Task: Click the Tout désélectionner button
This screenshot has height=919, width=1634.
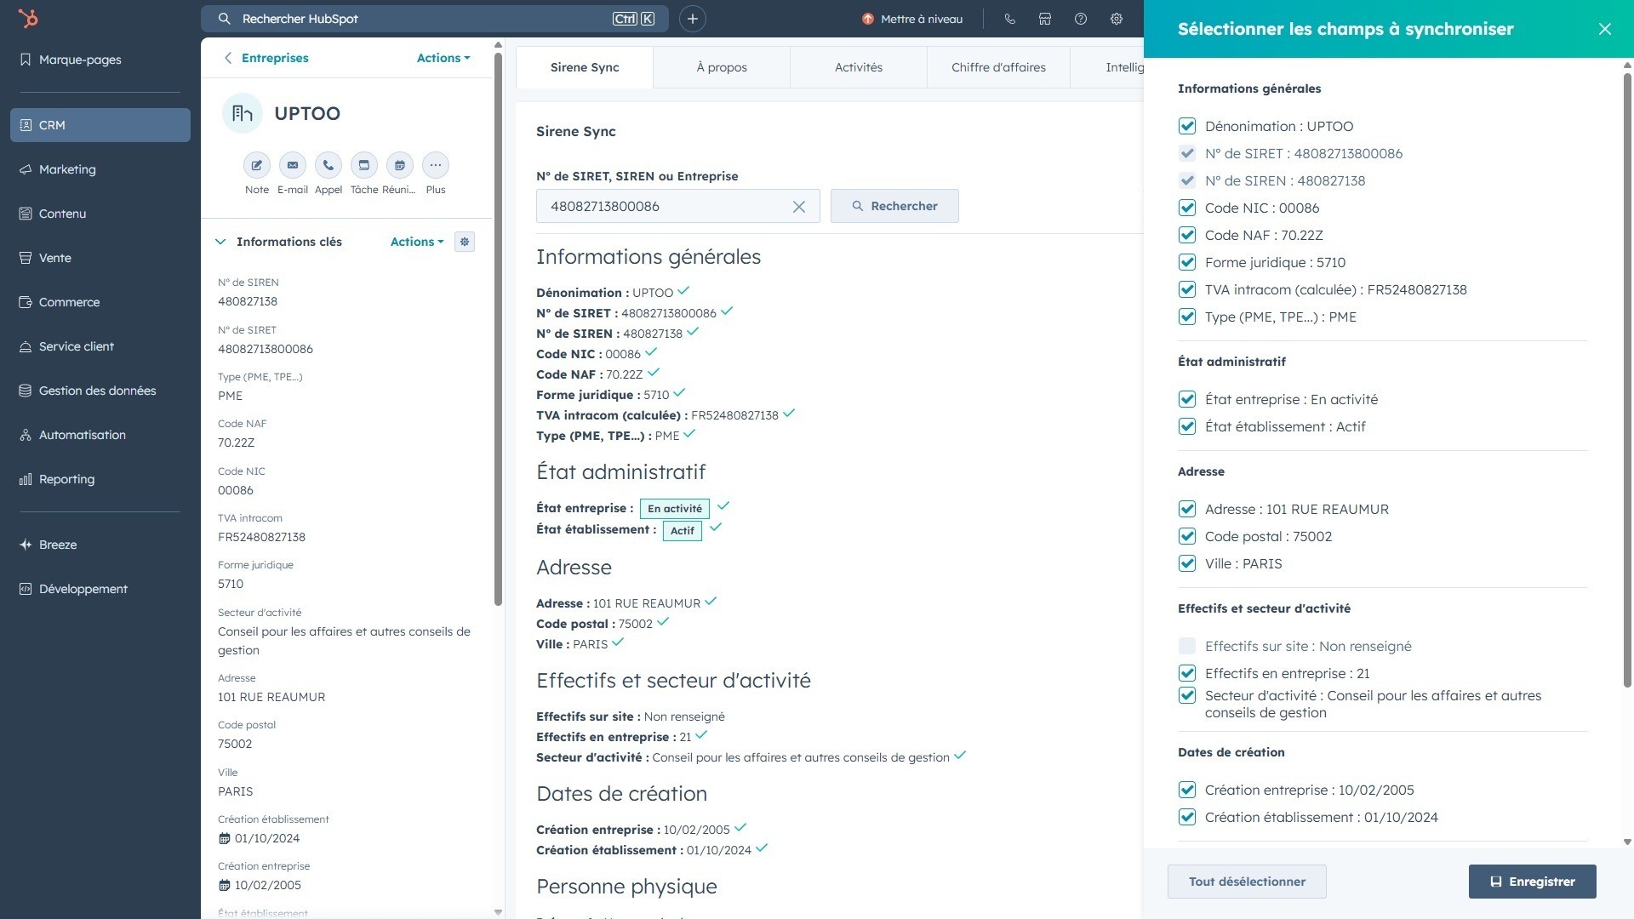Action: [x=1246, y=882]
